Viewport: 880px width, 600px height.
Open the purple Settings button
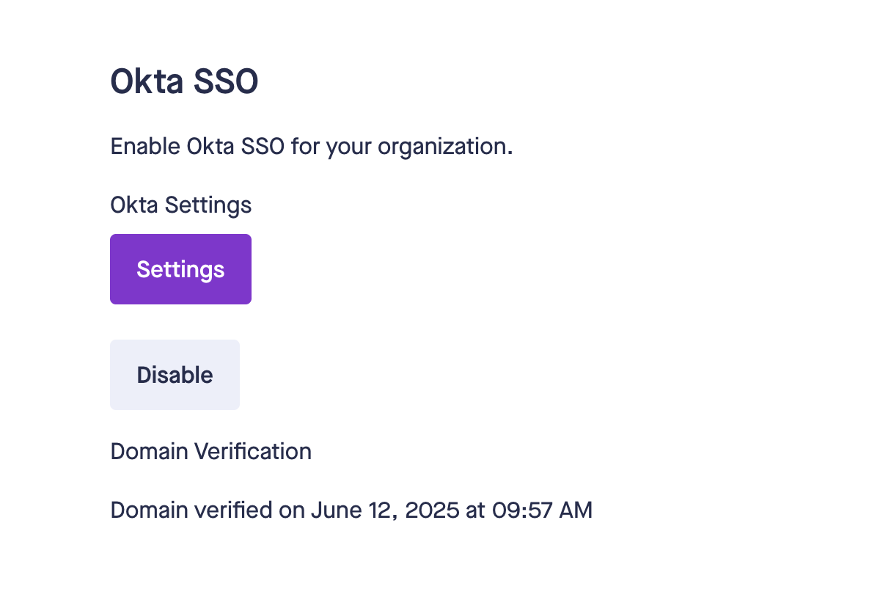click(180, 269)
